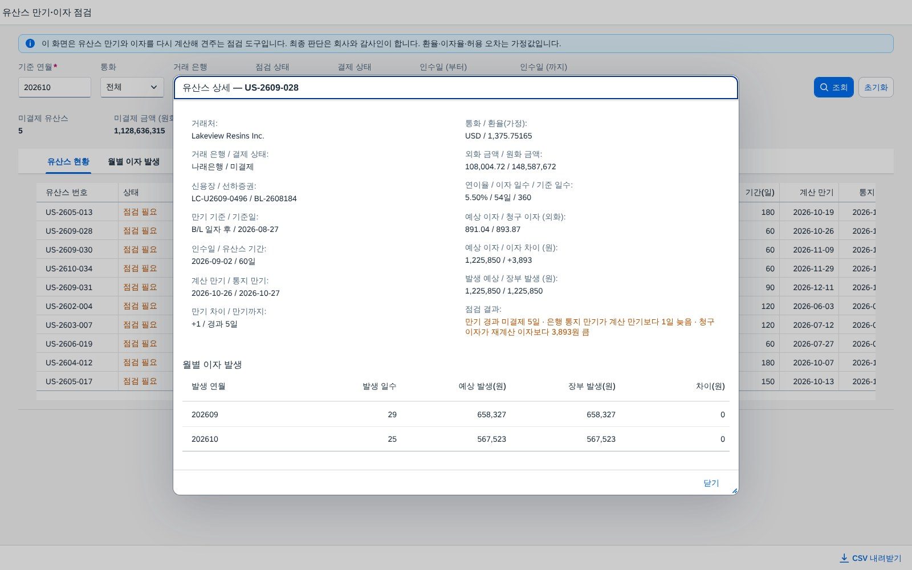Click the 202610 accrual row in dialog
The image size is (912, 570).
456,439
